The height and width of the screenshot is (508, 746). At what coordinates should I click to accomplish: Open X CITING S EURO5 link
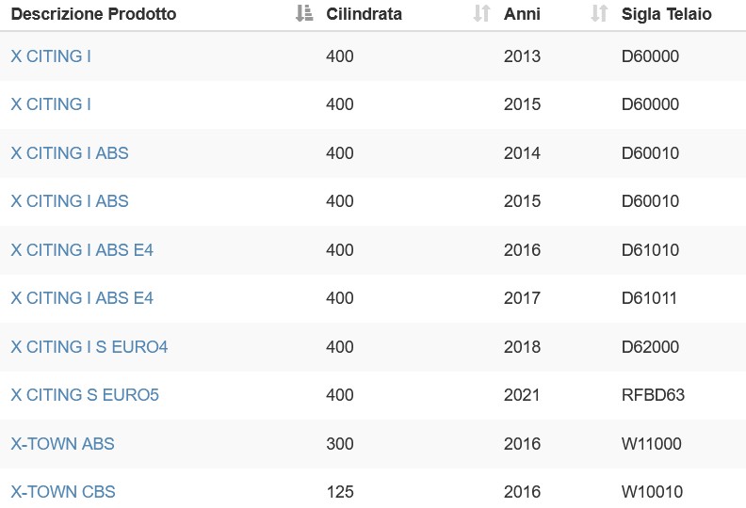[85, 395]
